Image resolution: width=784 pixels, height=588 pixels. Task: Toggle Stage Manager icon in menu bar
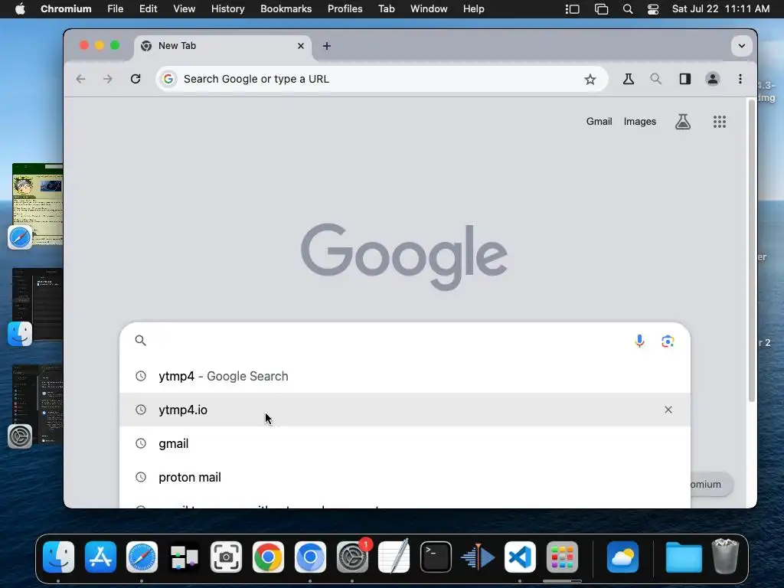pos(572,9)
